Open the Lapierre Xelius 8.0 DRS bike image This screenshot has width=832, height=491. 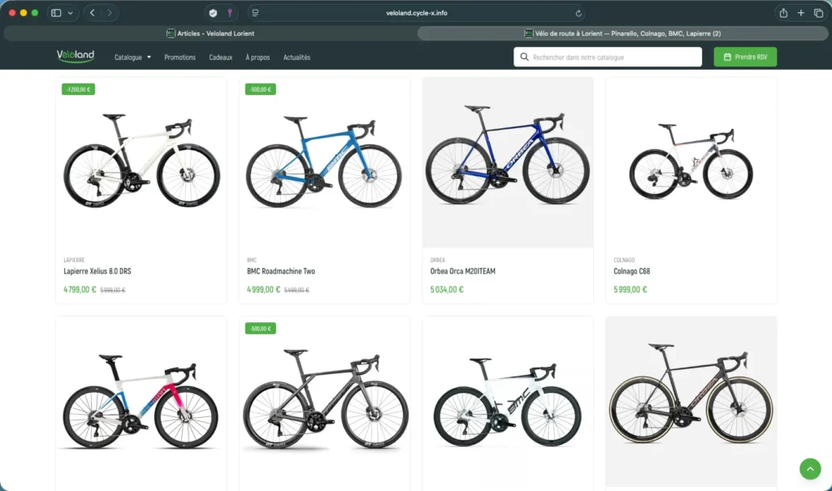[x=141, y=163]
